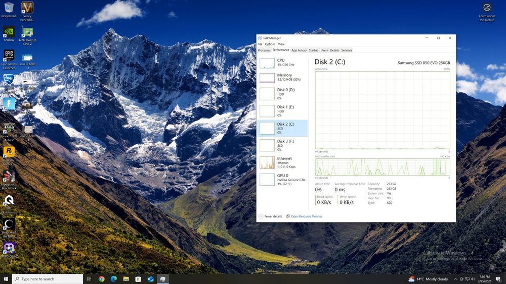Open the View menu in Task Manager
506x284 pixels.
coord(281,44)
